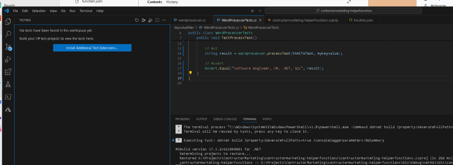Click sticky line 'public class WordProcessorTests'
The height and width of the screenshot is (165, 453).
(x=220, y=33)
